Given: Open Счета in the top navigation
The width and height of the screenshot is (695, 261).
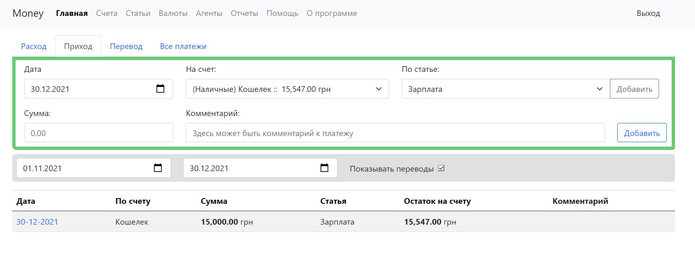Looking at the screenshot, I should coord(107,13).
